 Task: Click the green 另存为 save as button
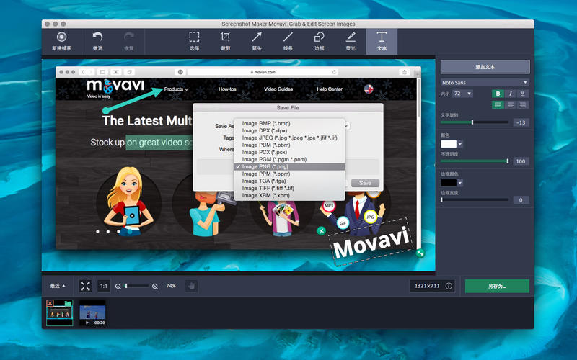point(497,286)
